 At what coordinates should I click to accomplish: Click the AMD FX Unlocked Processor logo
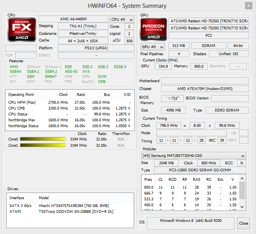pyautogui.click(x=22, y=30)
